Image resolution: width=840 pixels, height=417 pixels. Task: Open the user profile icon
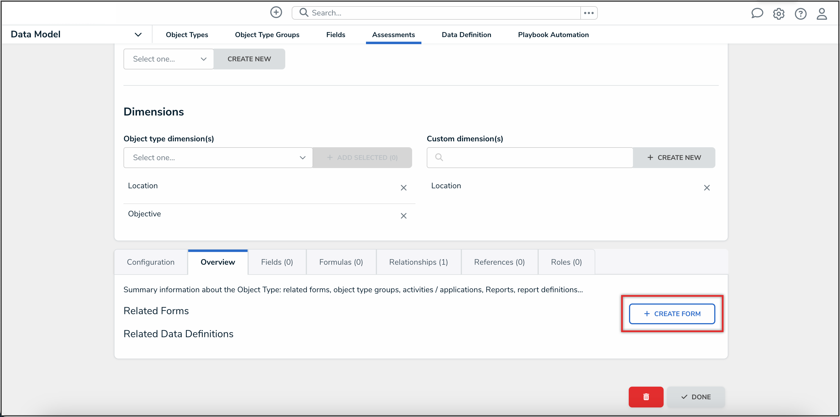pos(822,14)
